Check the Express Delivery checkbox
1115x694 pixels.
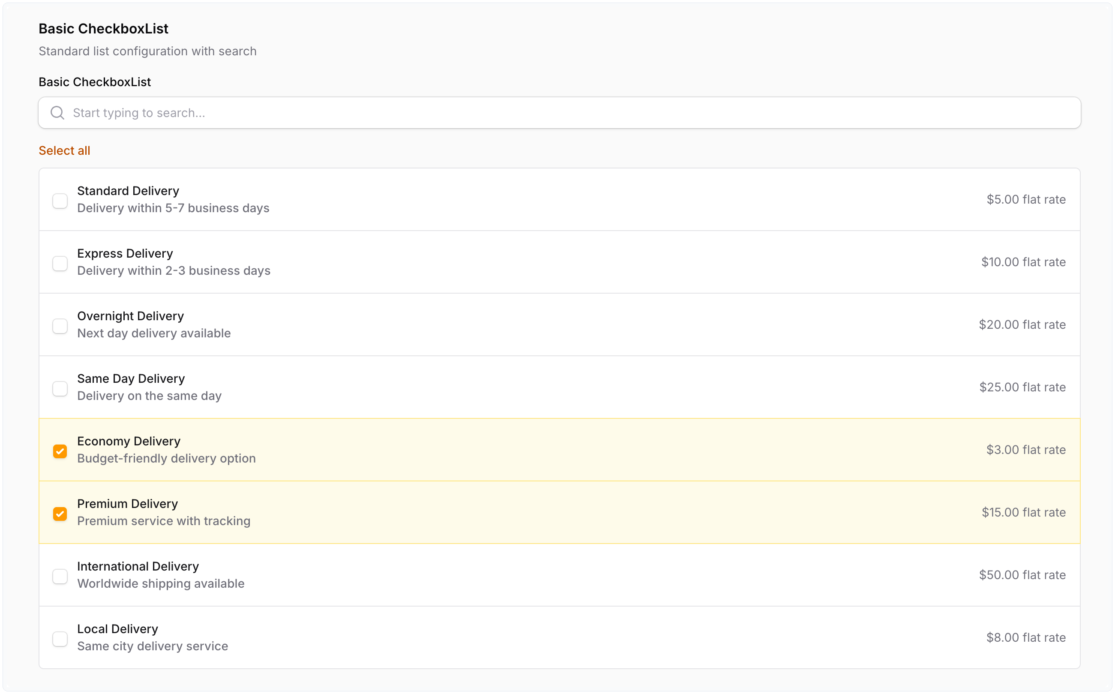point(60,263)
